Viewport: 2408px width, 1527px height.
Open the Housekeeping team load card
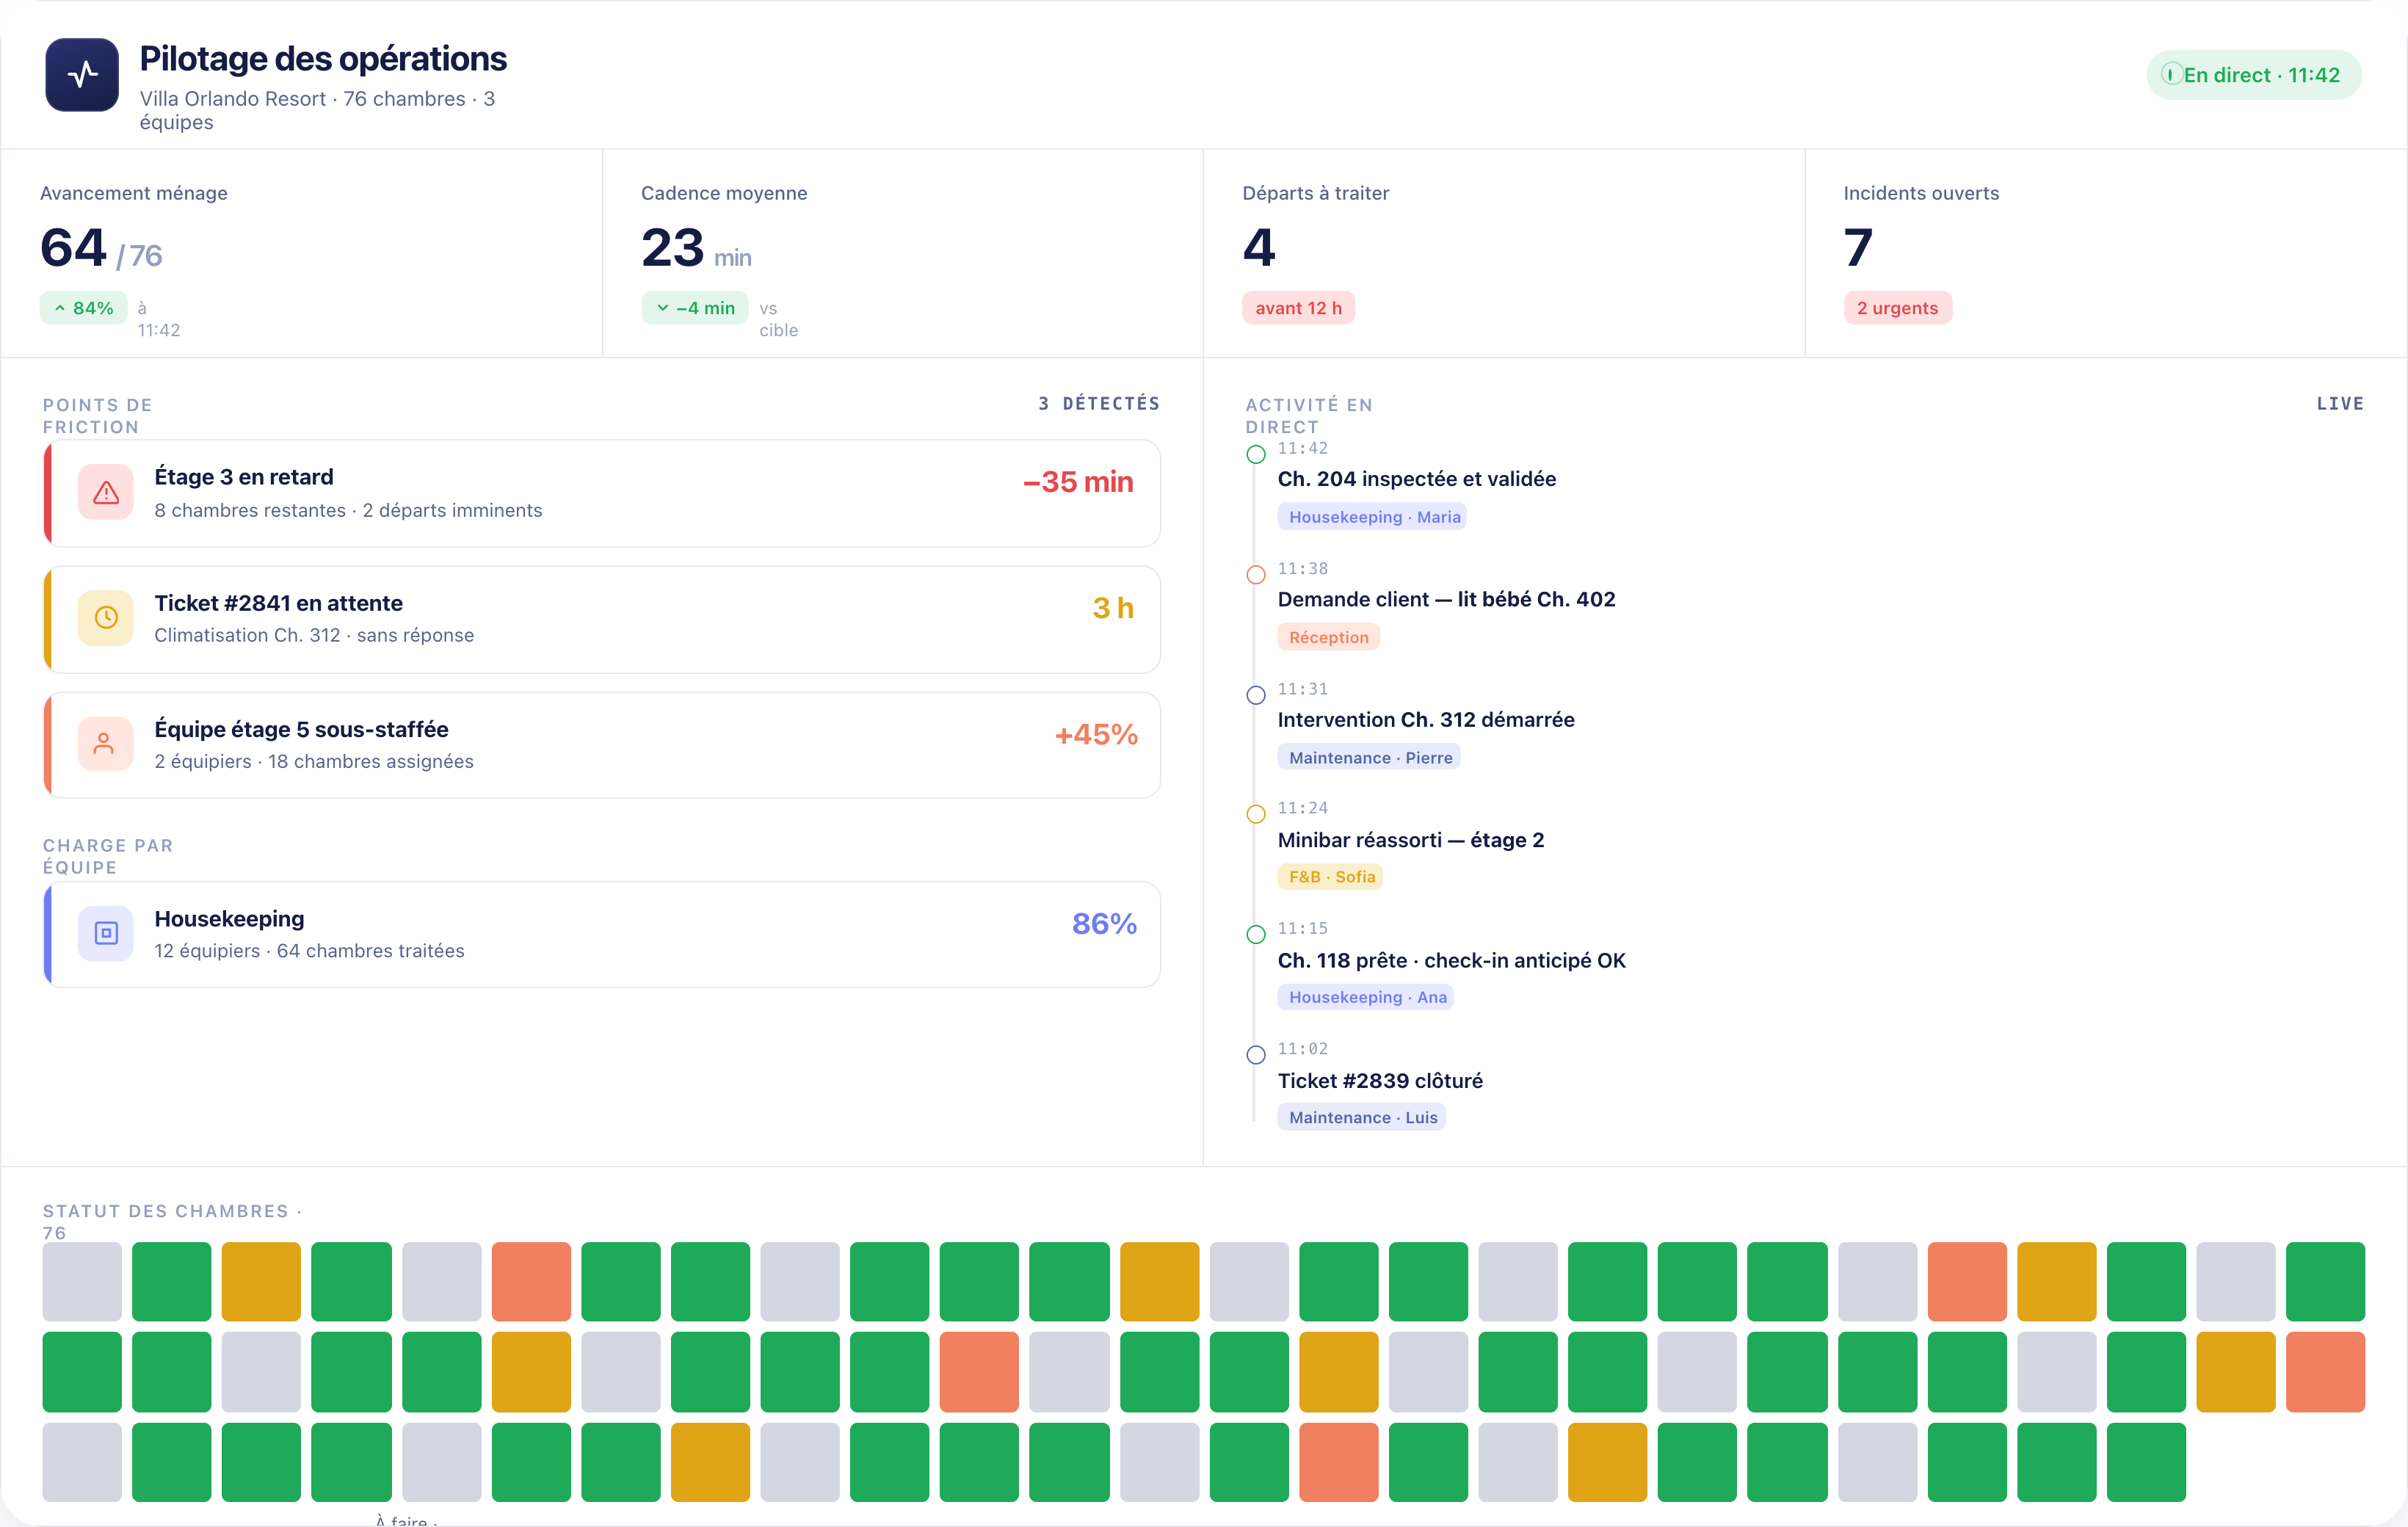click(602, 934)
